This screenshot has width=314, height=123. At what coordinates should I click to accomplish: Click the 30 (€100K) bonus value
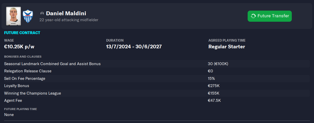218,64
